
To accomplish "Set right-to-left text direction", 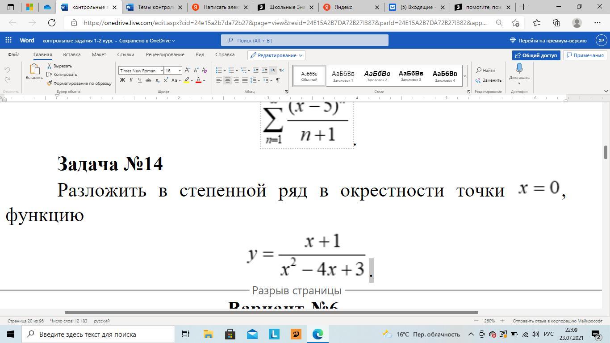I will 281,70.
